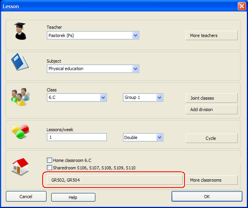Viewport: 248px width, 208px height.
Task: Expand the Subject Physical education dropdown
Action: (x=135, y=69)
